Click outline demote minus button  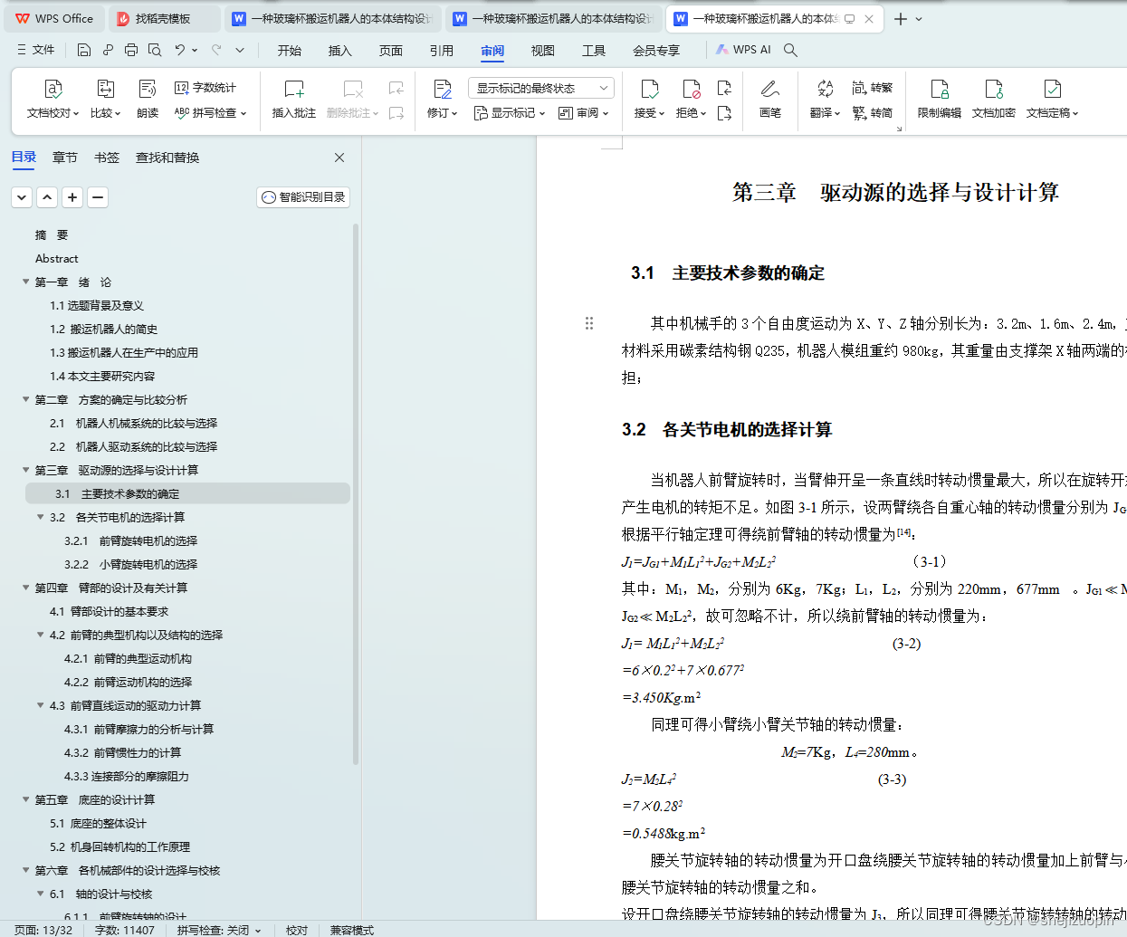pos(98,197)
